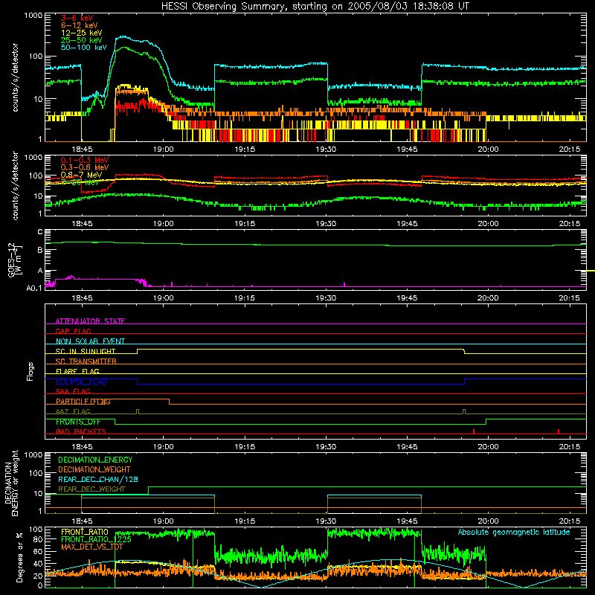Click the Absolute geomagnetic latitude label
The height and width of the screenshot is (595, 595).
point(514,532)
